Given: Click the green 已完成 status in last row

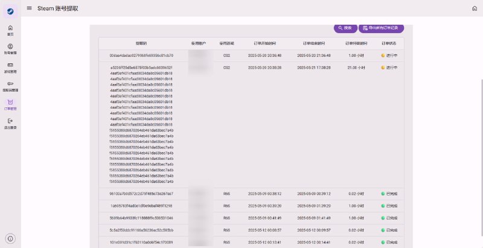Looking at the screenshot, I should pyautogui.click(x=389, y=242).
